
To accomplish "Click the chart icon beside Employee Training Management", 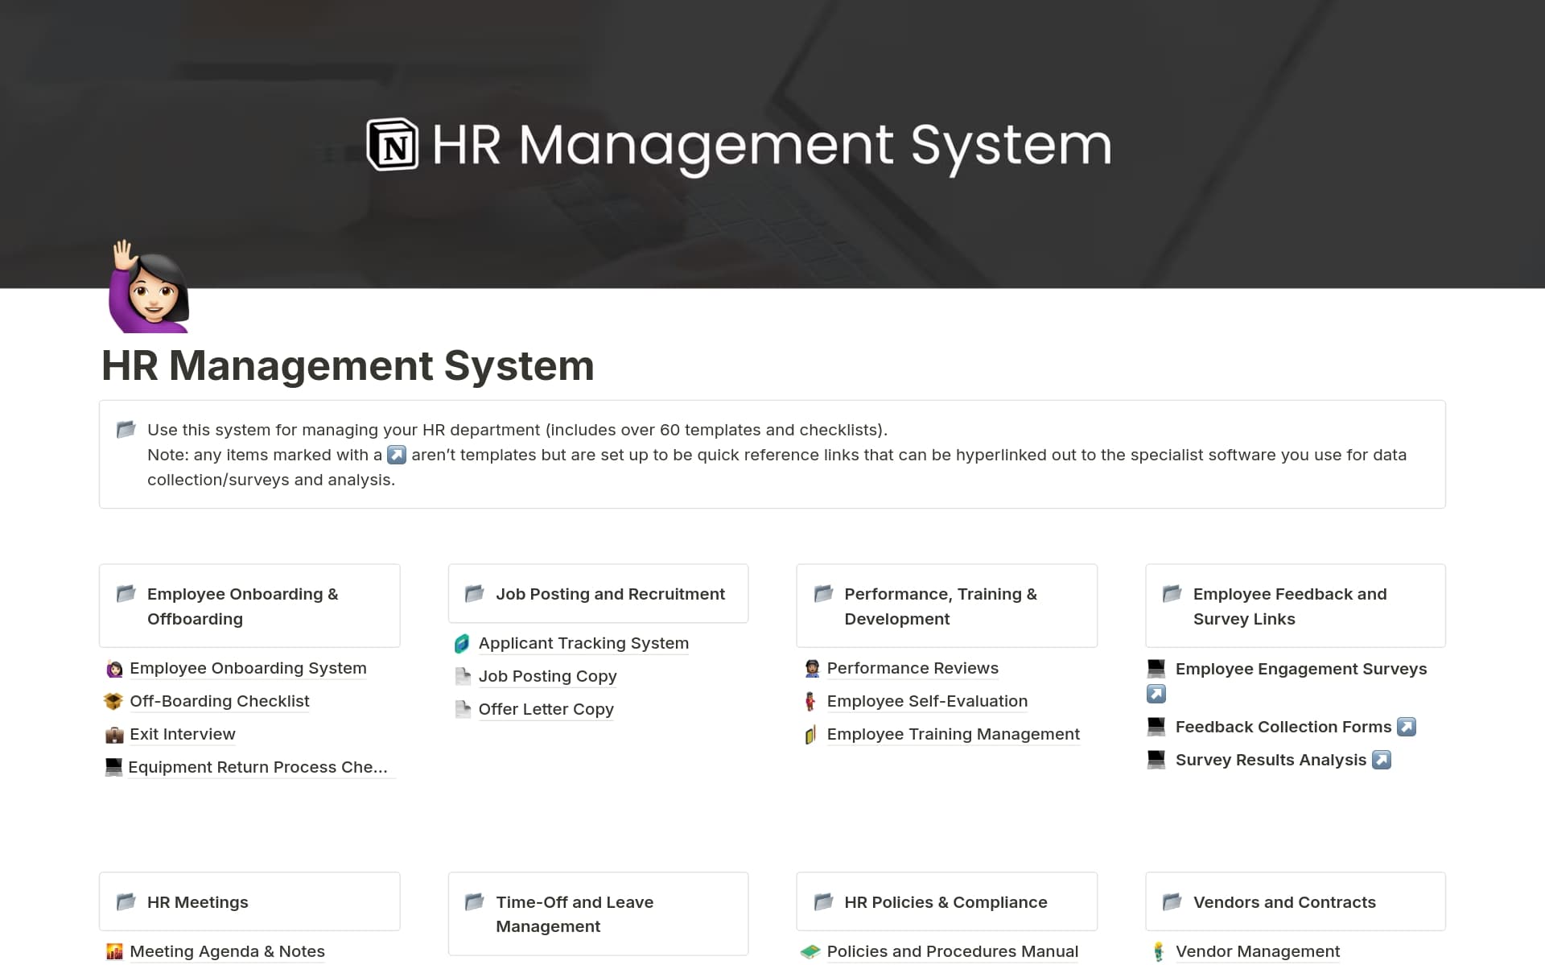I will pyautogui.click(x=811, y=734).
